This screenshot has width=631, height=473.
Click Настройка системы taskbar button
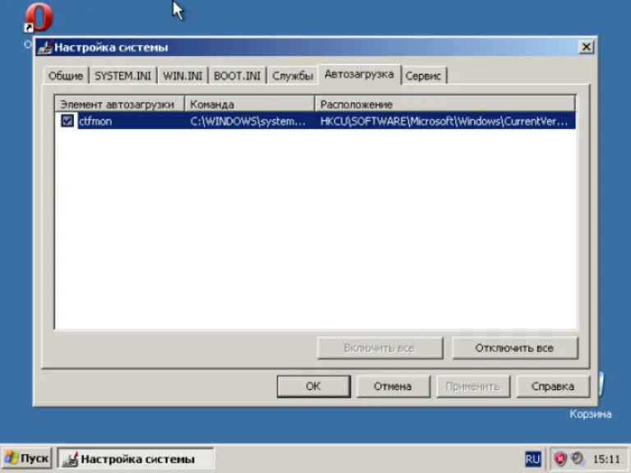(x=135, y=458)
